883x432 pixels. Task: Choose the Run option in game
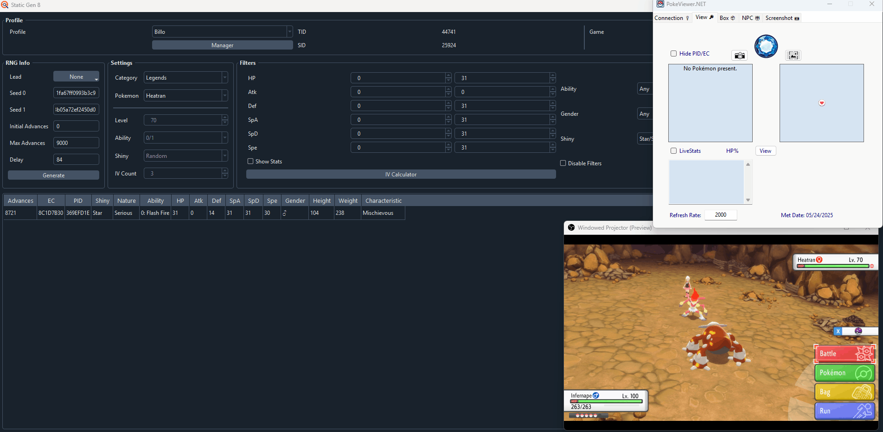click(845, 411)
